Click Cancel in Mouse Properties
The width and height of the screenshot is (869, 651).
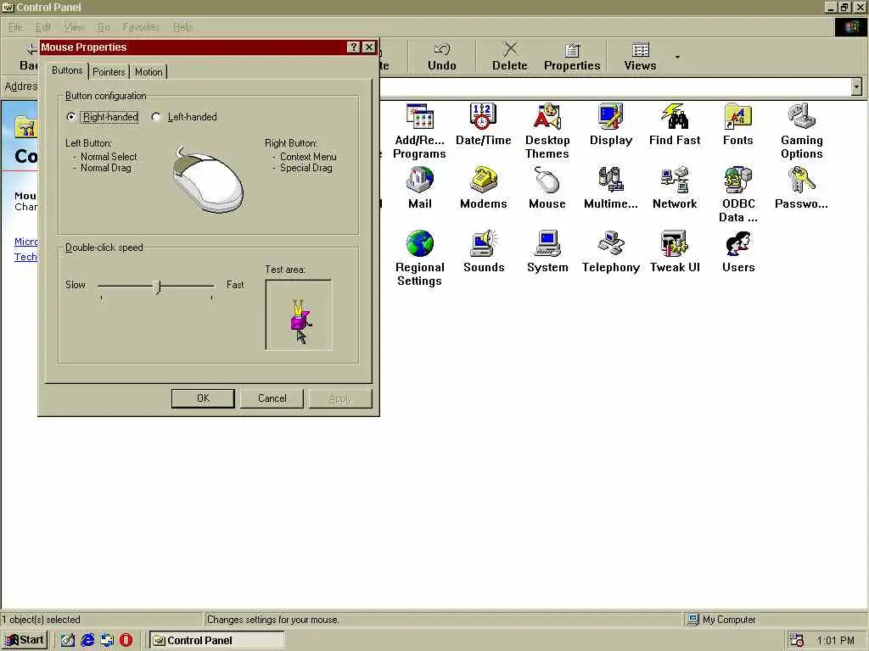pos(272,398)
